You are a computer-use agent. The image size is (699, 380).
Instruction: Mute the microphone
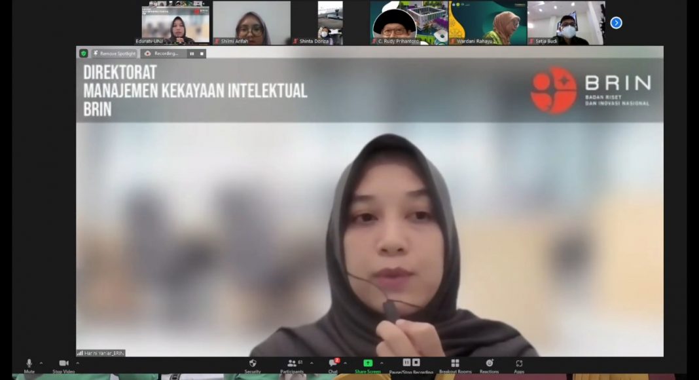pos(29,364)
